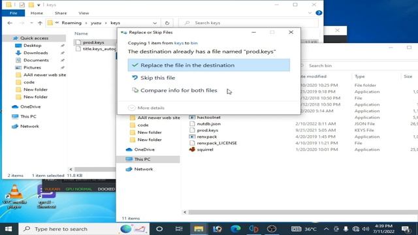Viewport: 418px width, 235px height.
Task: Open the Share ribbon tab
Action: coord(61,13)
